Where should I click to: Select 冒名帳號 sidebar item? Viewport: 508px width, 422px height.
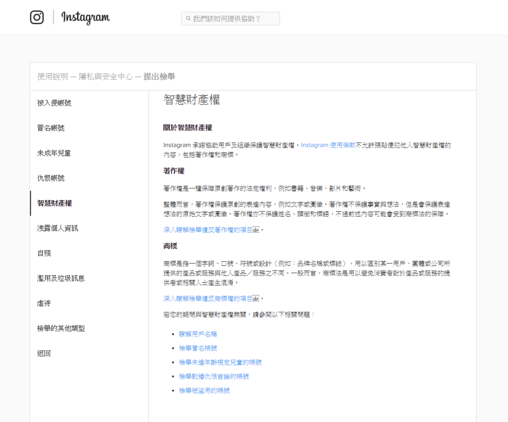click(51, 128)
